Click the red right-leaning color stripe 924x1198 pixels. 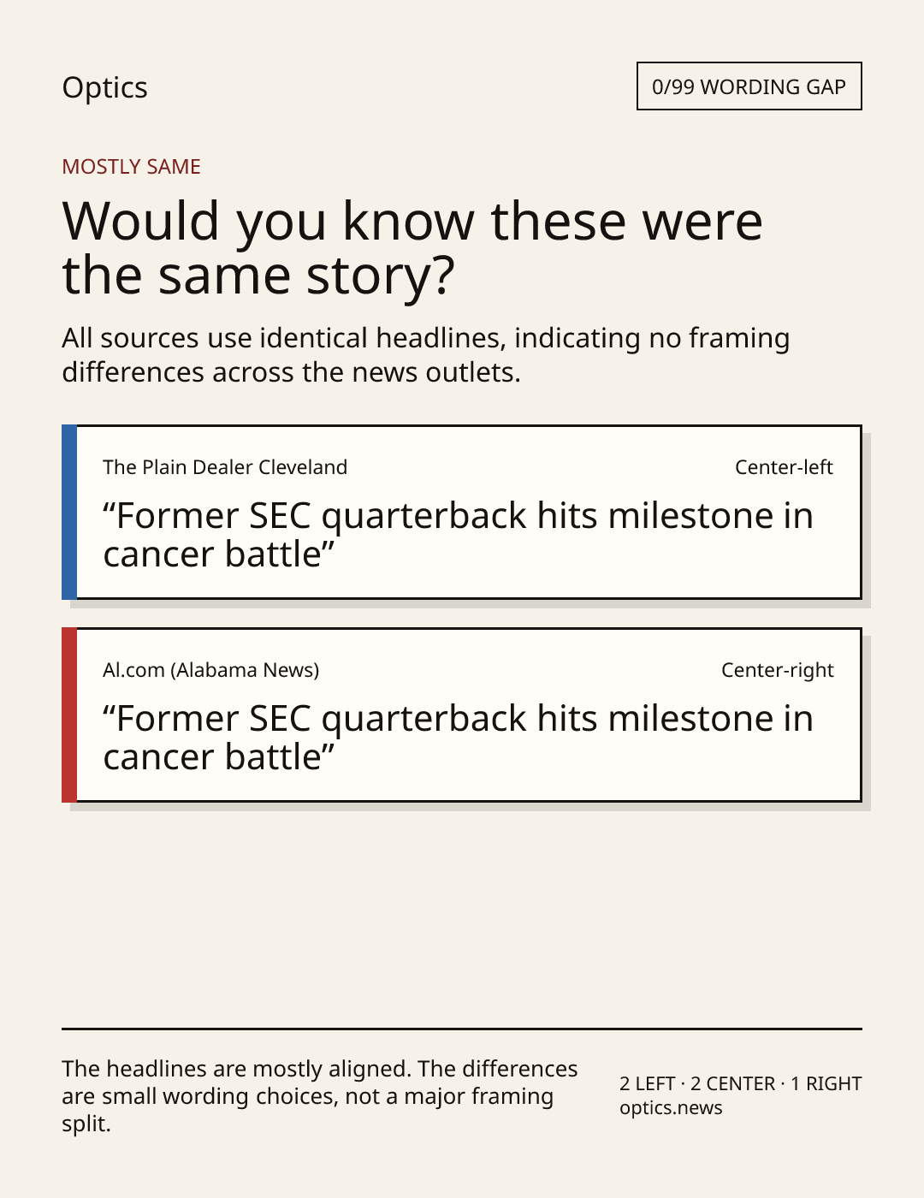tap(69, 715)
